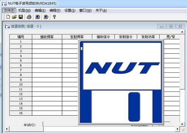Select channel row number 13
187x133 pixels.
point(21,99)
